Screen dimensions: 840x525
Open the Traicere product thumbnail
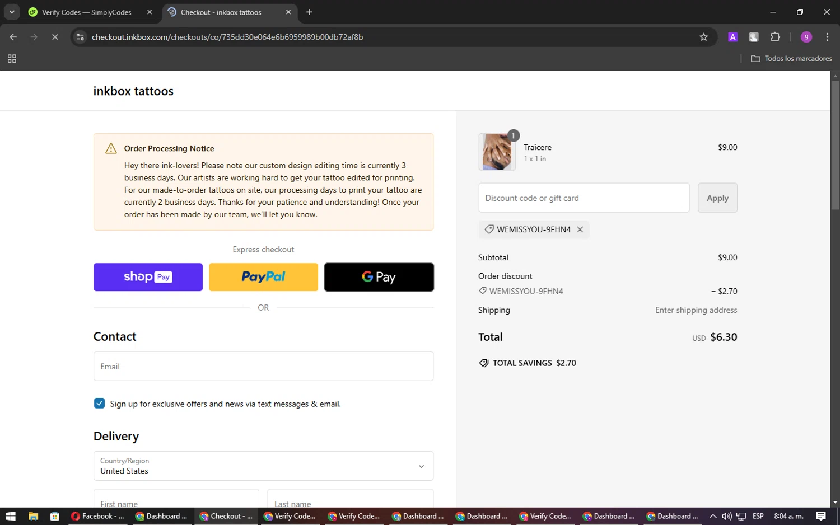(497, 152)
